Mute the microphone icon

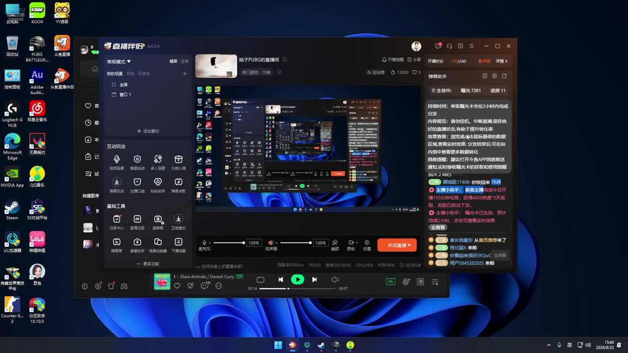coord(204,243)
